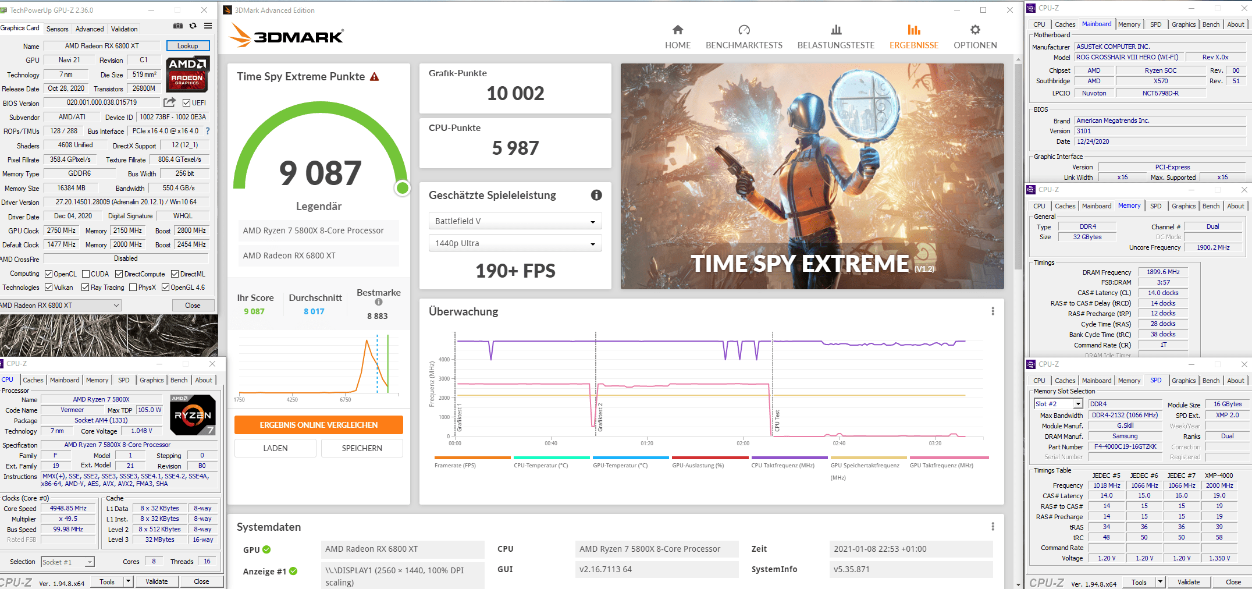Click the GPU-Z screenshot camera icon
Image resolution: width=1252 pixels, height=589 pixels.
(178, 26)
